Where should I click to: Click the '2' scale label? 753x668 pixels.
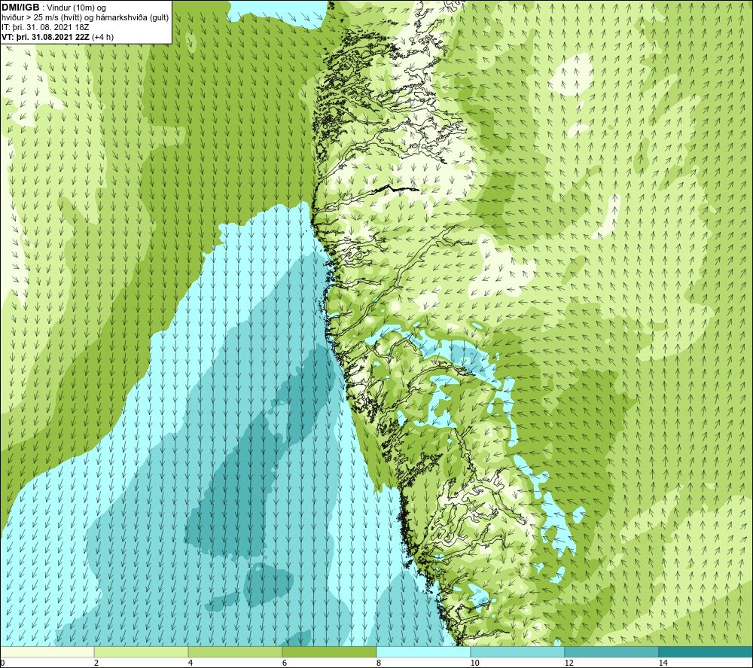pyautogui.click(x=96, y=663)
